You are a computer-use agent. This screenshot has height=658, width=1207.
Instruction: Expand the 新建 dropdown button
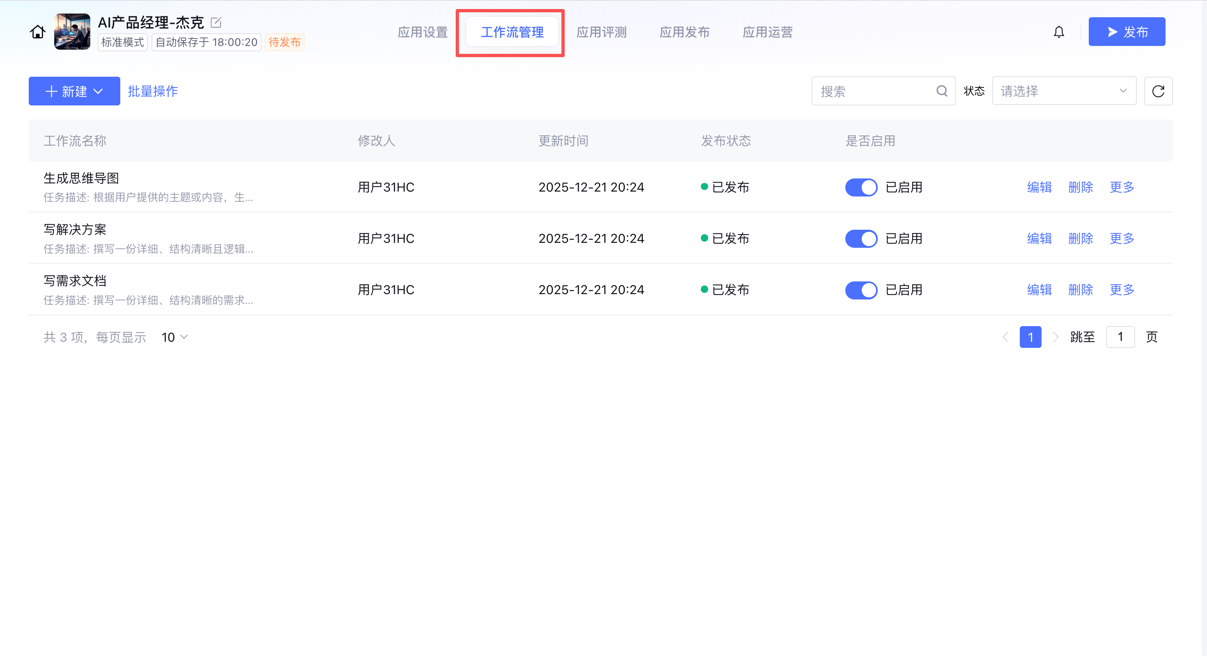point(74,91)
